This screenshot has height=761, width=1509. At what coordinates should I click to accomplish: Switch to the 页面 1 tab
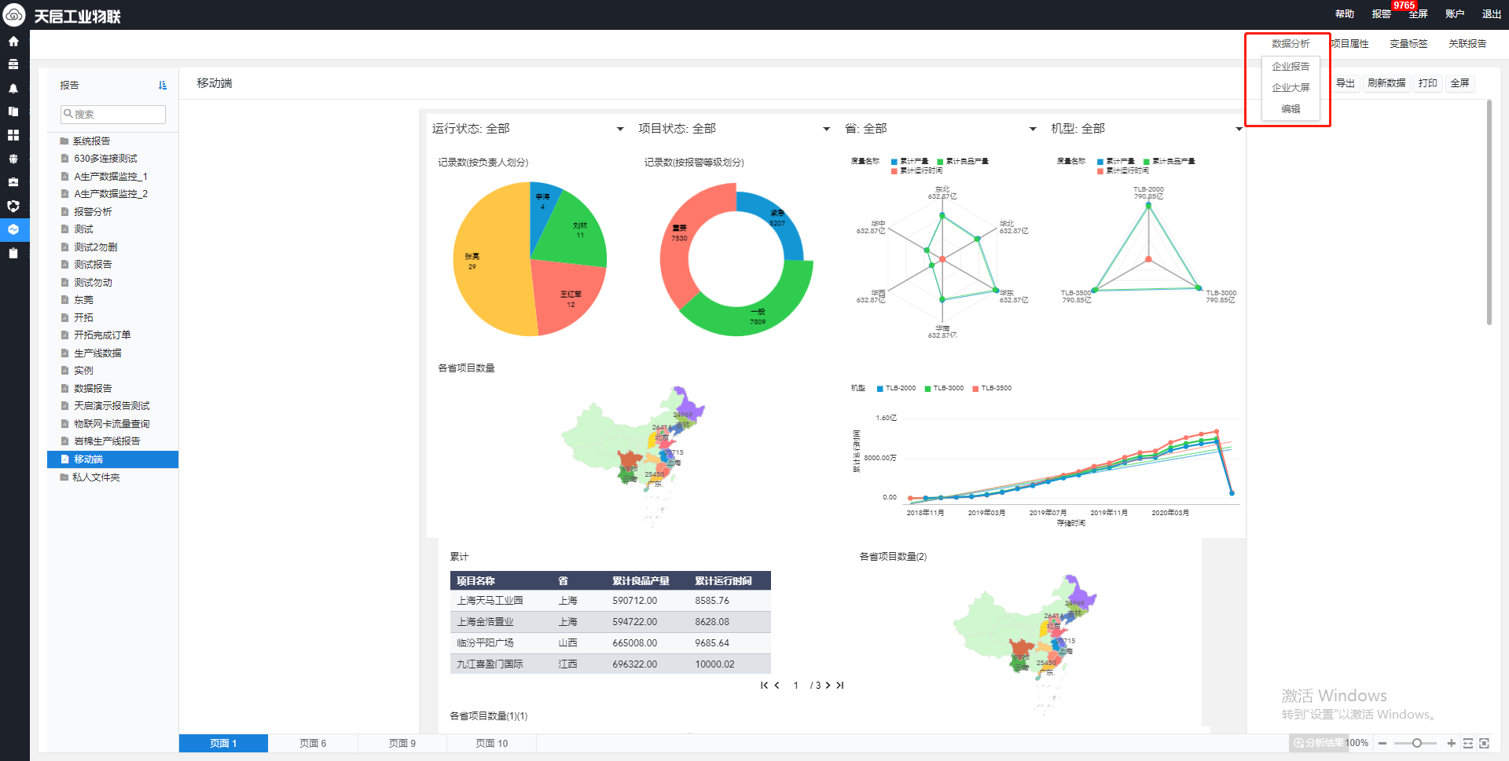point(223,743)
